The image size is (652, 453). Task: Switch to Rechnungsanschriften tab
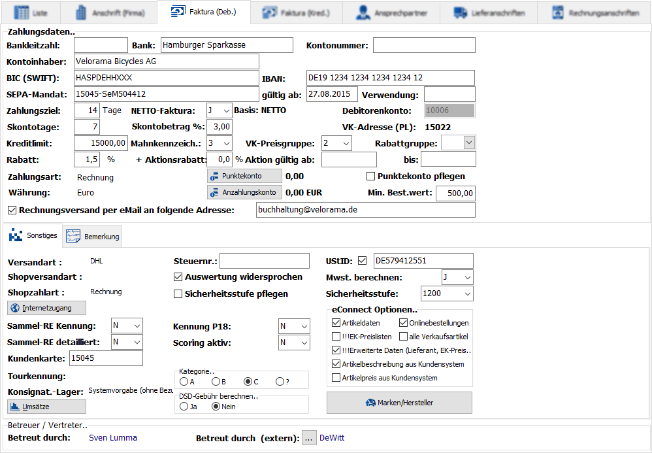595,12
